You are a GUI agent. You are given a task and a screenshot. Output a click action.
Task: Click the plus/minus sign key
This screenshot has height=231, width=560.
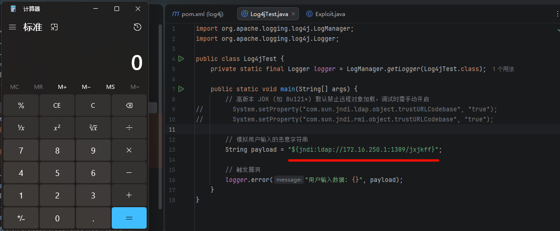21,218
